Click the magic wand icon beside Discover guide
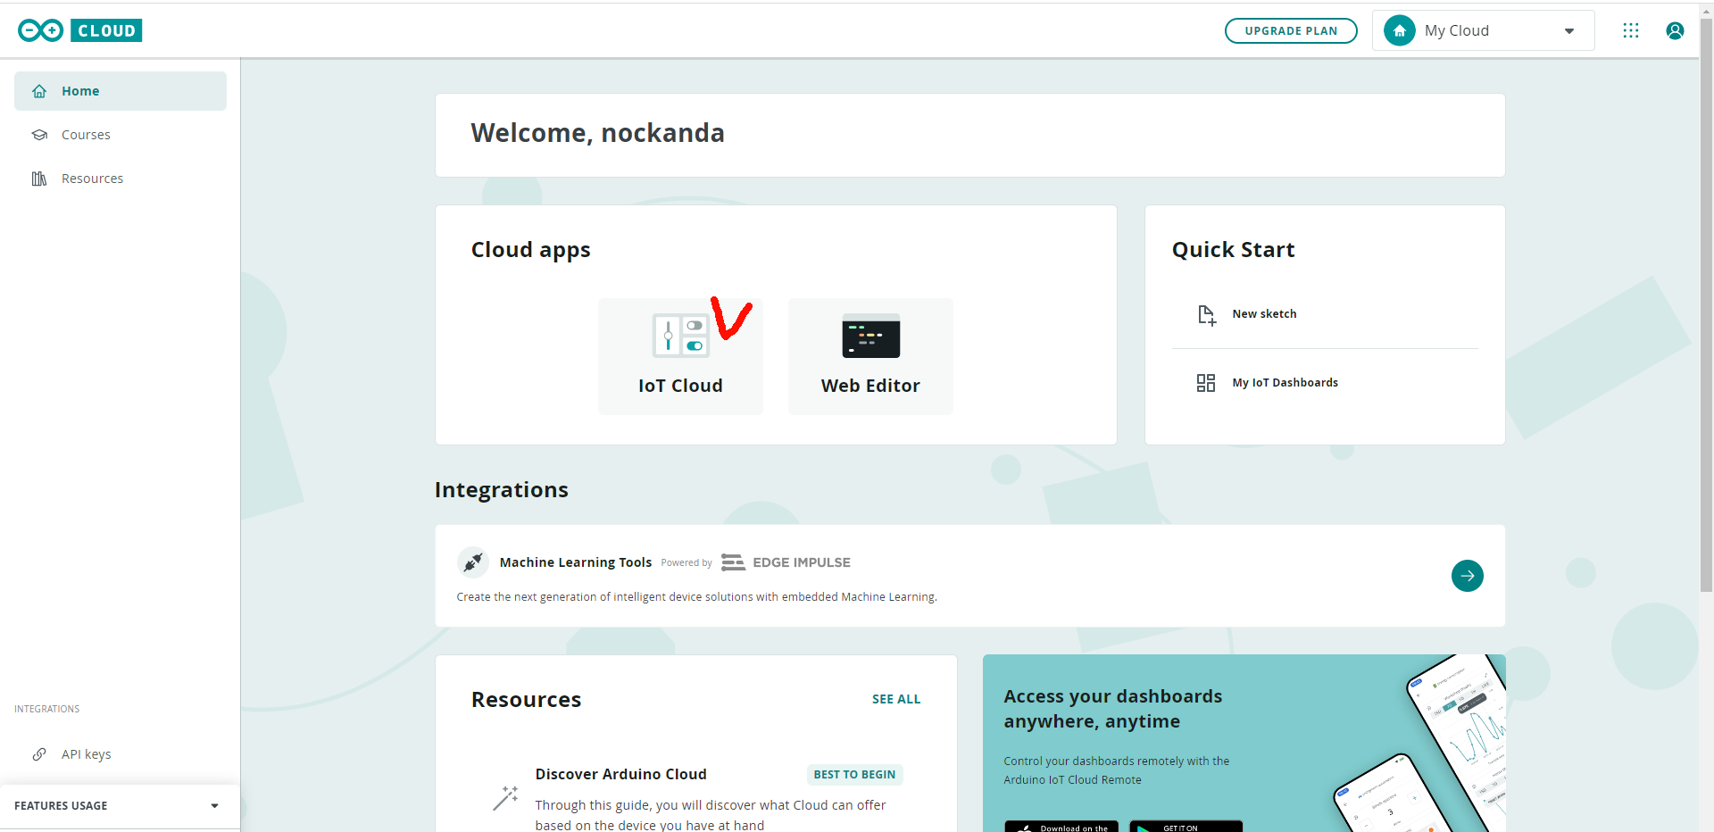The width and height of the screenshot is (1714, 832). [505, 798]
